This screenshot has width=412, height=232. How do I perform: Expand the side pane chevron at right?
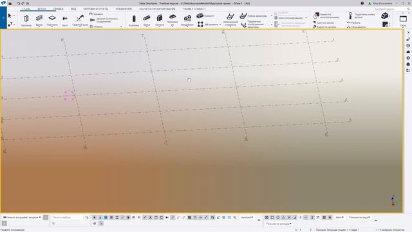click(x=408, y=32)
